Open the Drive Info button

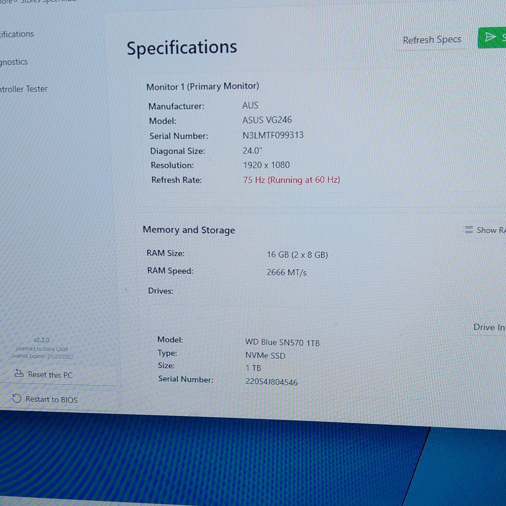489,327
